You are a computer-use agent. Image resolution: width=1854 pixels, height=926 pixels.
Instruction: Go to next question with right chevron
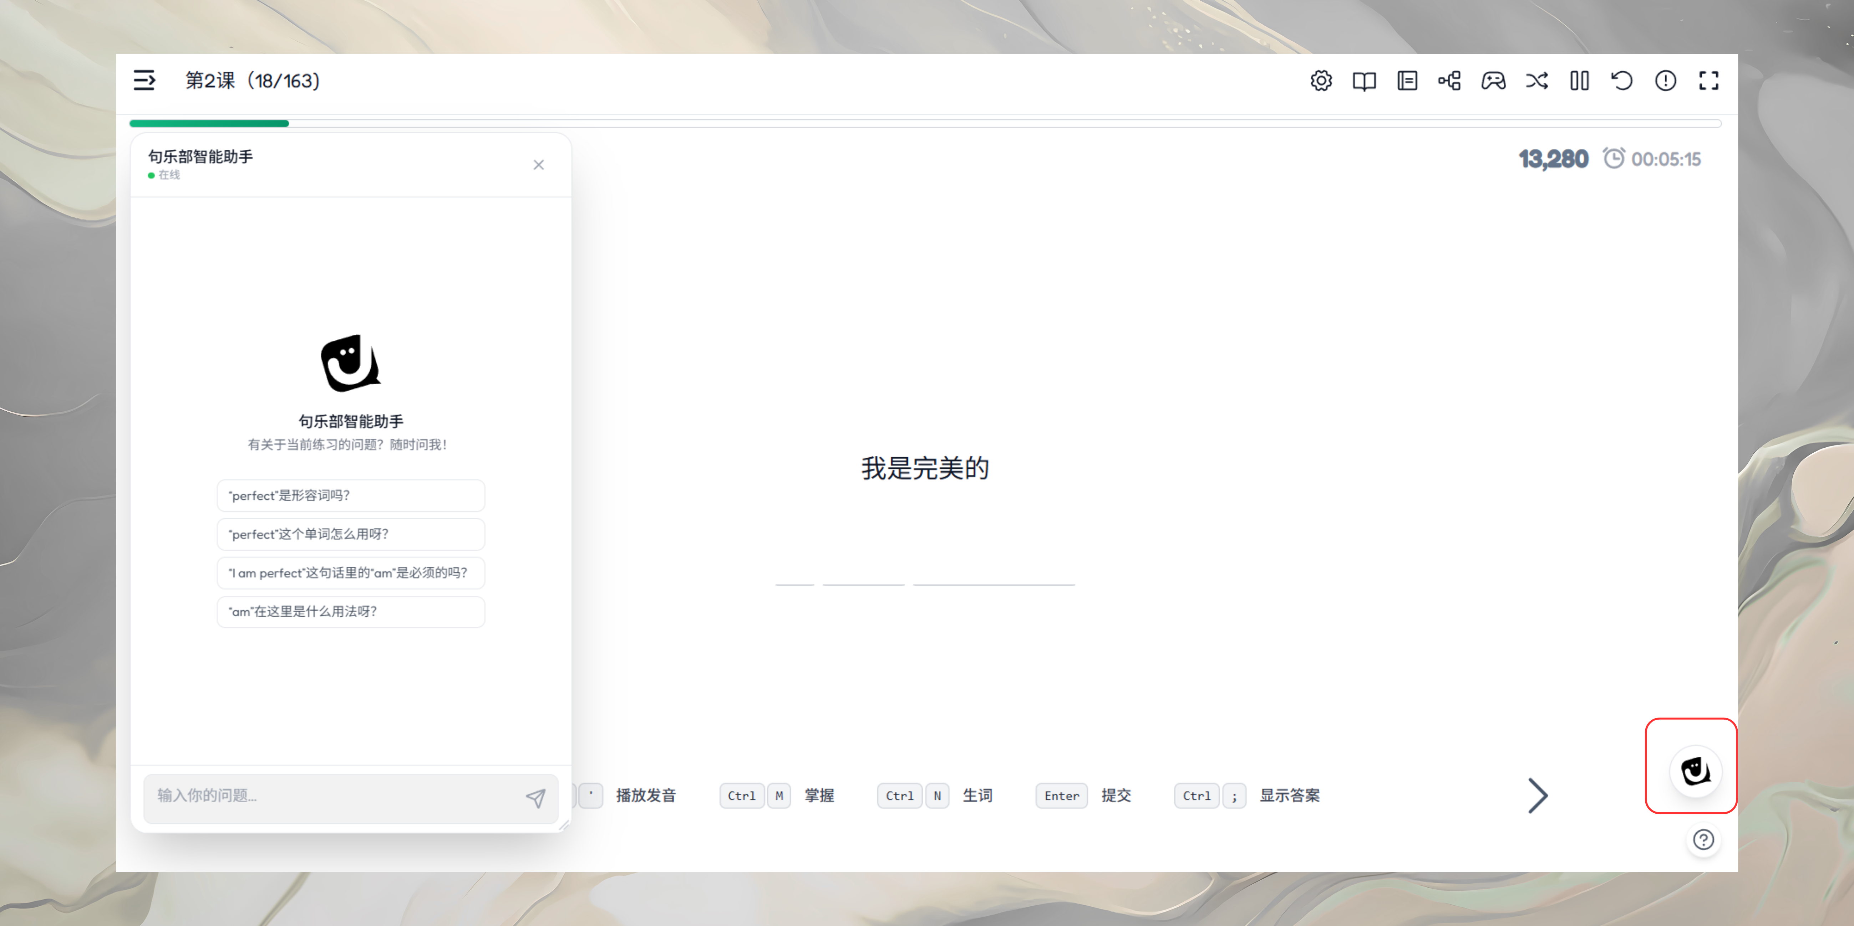[x=1537, y=796]
